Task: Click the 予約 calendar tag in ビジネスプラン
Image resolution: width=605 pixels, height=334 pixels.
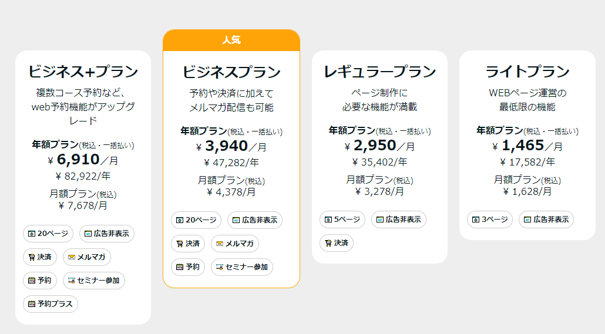Action: [x=188, y=267]
